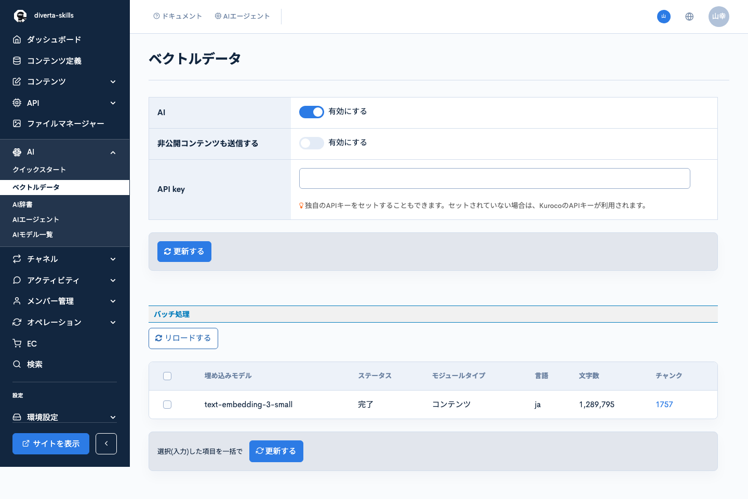Click the チャネル repeat-arrows icon
The width and height of the screenshot is (748, 499).
[17, 259]
